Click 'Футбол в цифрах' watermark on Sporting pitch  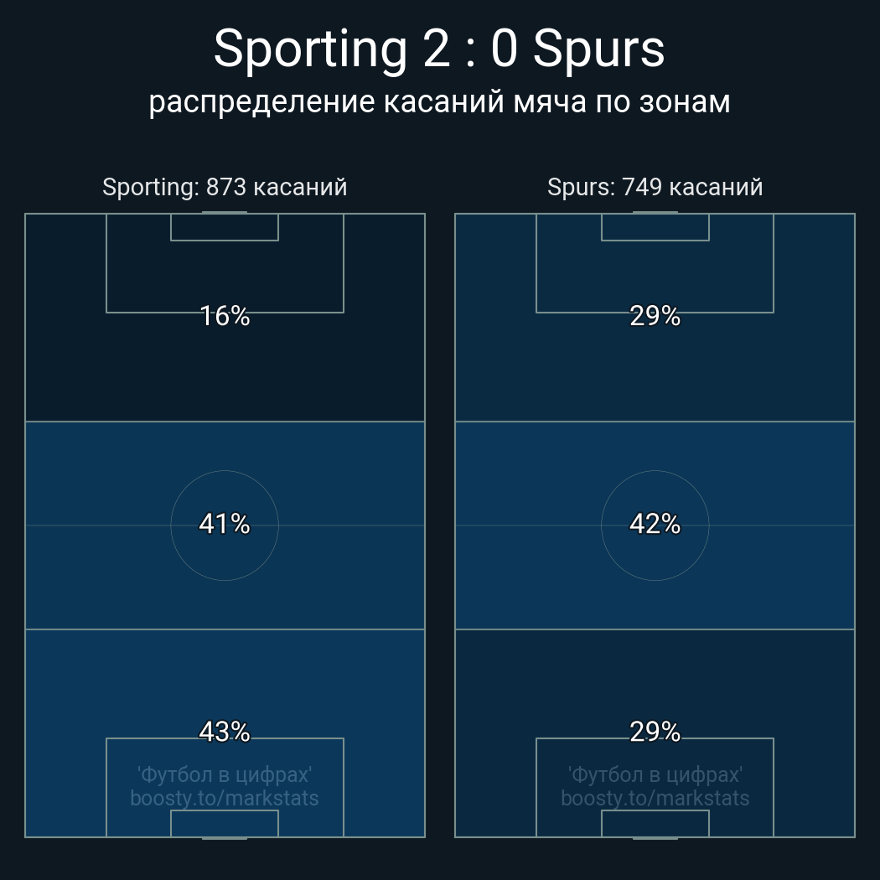coord(225,774)
